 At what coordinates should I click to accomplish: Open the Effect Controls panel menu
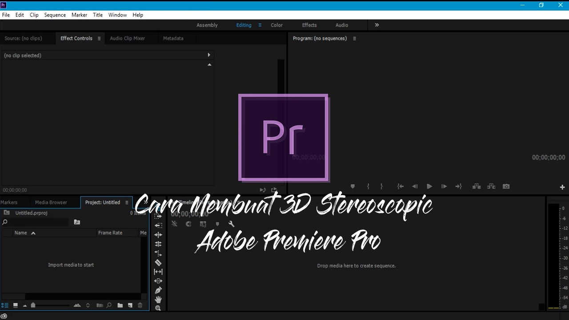(99, 39)
